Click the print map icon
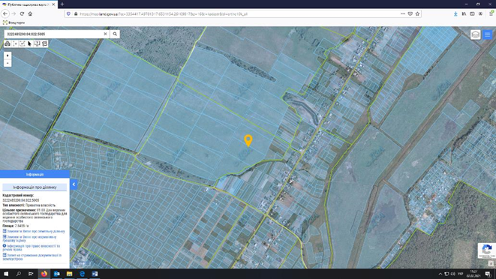 (x=8, y=43)
